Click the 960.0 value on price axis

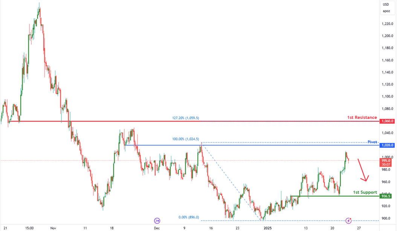(386, 182)
